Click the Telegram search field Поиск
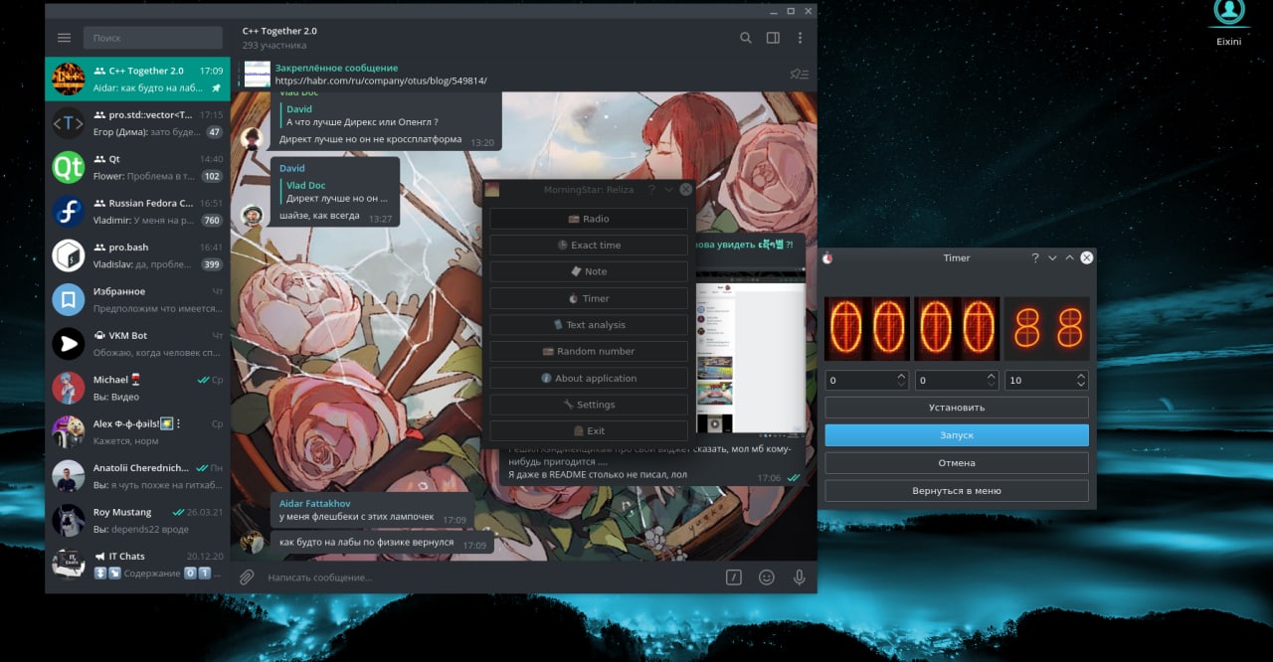Screen dimensions: 1273x662 153,38
